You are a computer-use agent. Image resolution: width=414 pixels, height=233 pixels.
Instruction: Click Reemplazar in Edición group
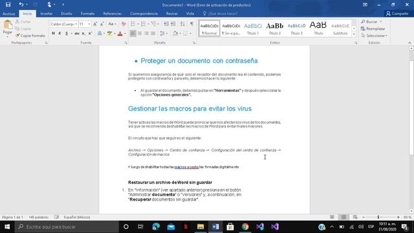point(373,28)
